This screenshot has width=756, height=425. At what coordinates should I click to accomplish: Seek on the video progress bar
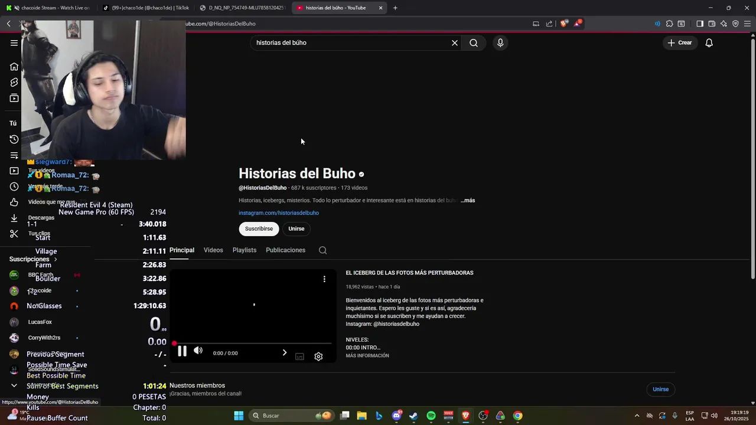[x=253, y=343]
